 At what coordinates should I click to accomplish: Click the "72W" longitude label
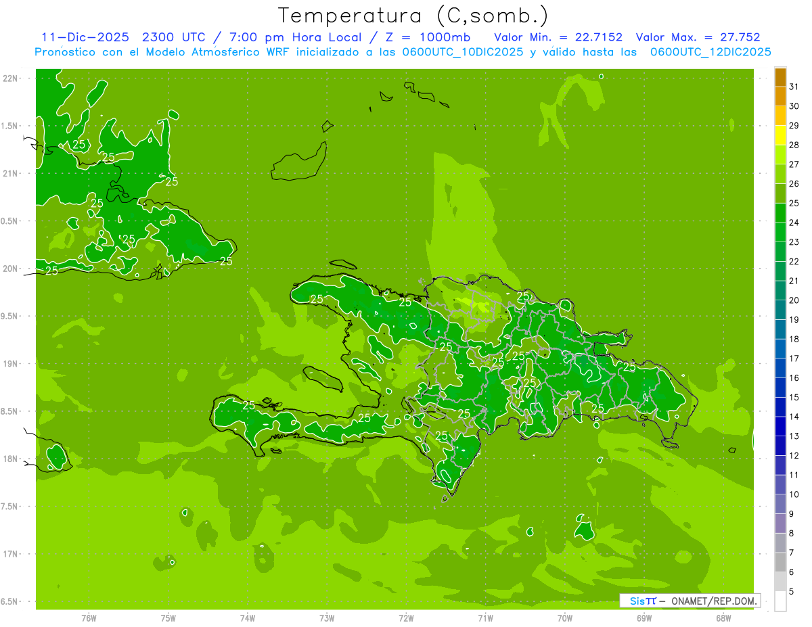(406, 618)
